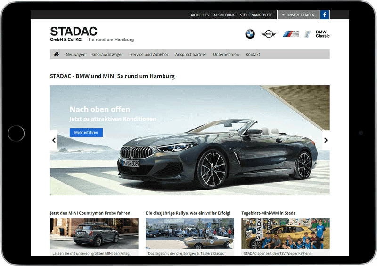This screenshot has width=377, height=266.
Task: Click the STADAC GmbH & Co. KG logo
Action: (x=74, y=34)
